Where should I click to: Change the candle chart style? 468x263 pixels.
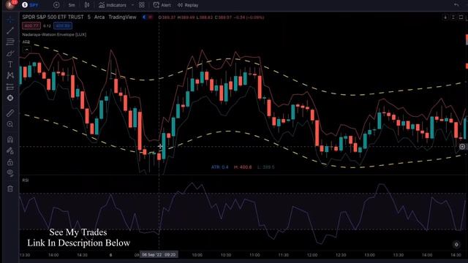coord(87,5)
